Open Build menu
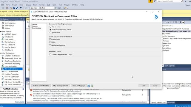Image resolution: width=191 pixels, height=107 pixels. tap(21, 5)
